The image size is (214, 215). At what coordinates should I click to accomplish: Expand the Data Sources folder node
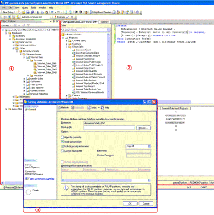13,42
